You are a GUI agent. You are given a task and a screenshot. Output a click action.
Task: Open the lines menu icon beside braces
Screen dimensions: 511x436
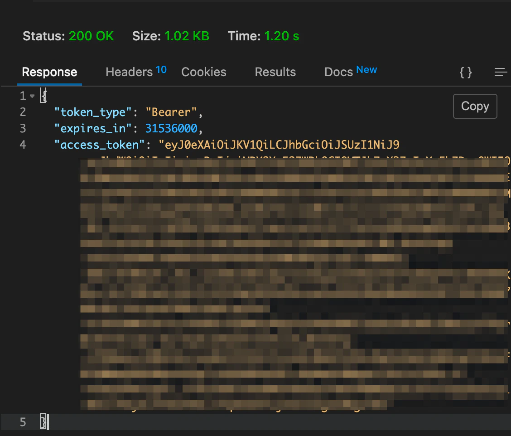[501, 73]
